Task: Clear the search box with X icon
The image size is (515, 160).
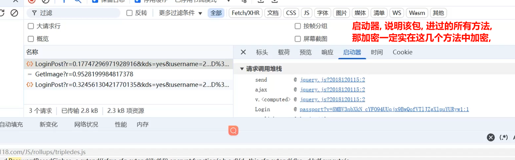Action: coord(490,138)
